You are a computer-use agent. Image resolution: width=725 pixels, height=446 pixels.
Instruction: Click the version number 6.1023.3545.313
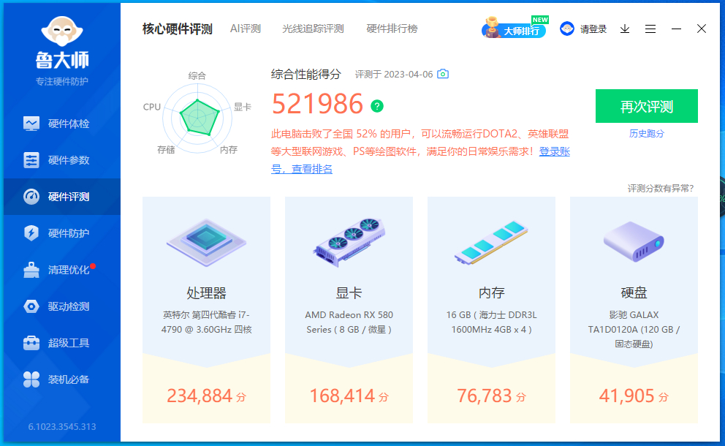coord(62,426)
